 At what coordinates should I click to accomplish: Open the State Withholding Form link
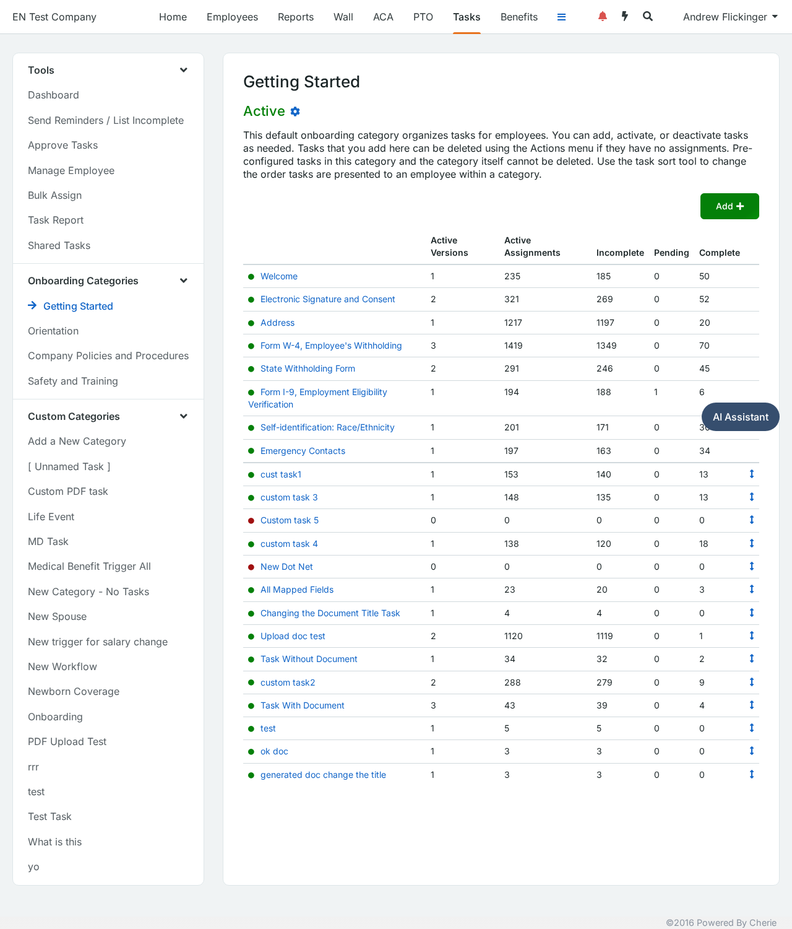[308, 369]
